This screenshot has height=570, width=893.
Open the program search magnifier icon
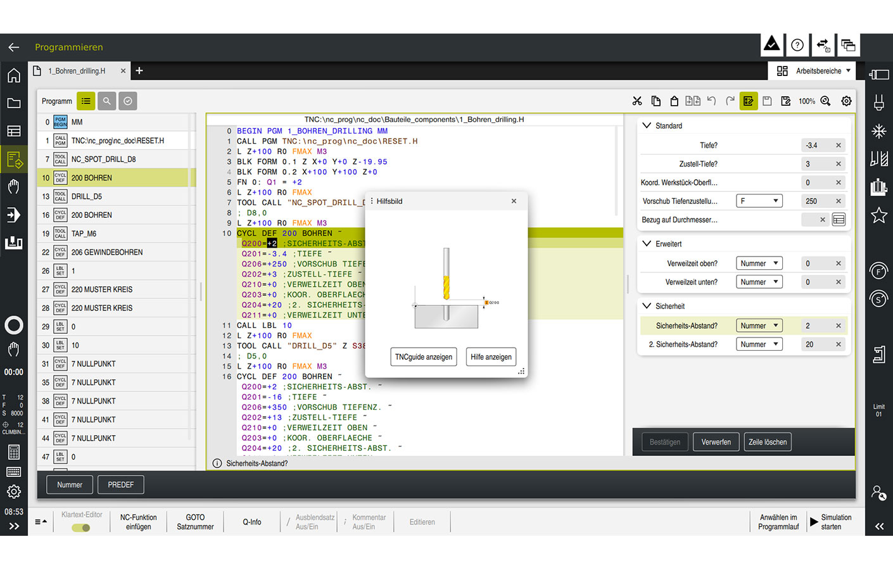pos(107,101)
